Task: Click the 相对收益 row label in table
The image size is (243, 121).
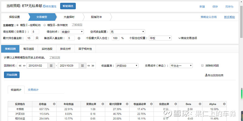Action: coord(20,119)
